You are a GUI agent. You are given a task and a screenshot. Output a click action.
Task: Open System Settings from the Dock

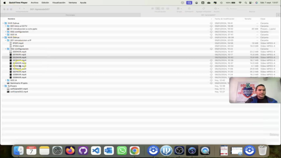58,151
